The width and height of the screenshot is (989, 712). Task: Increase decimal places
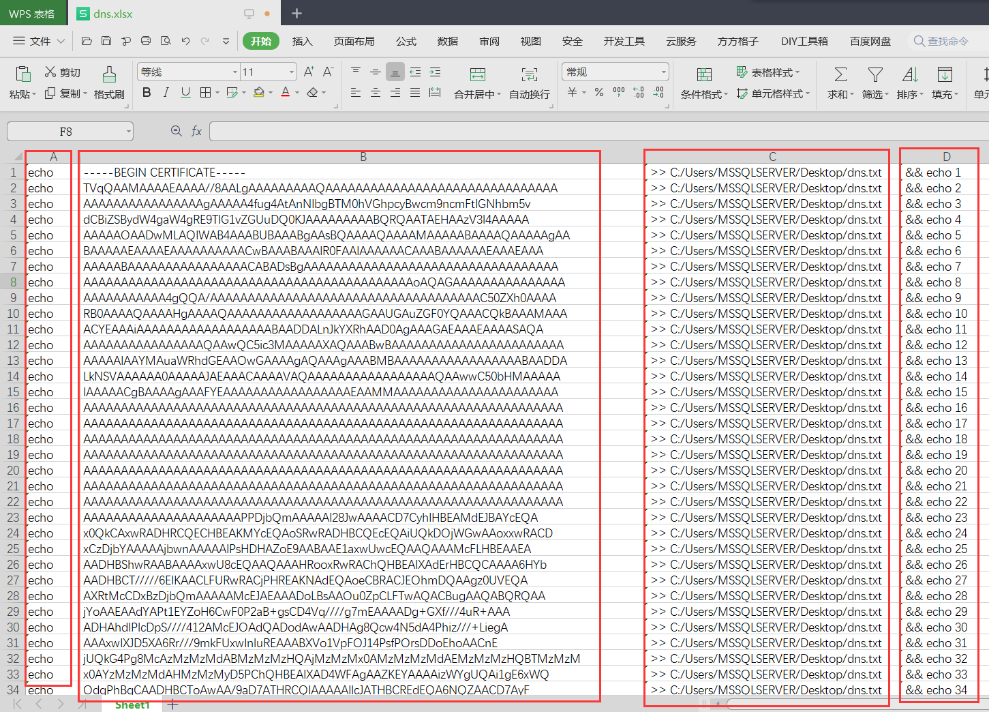(x=639, y=92)
